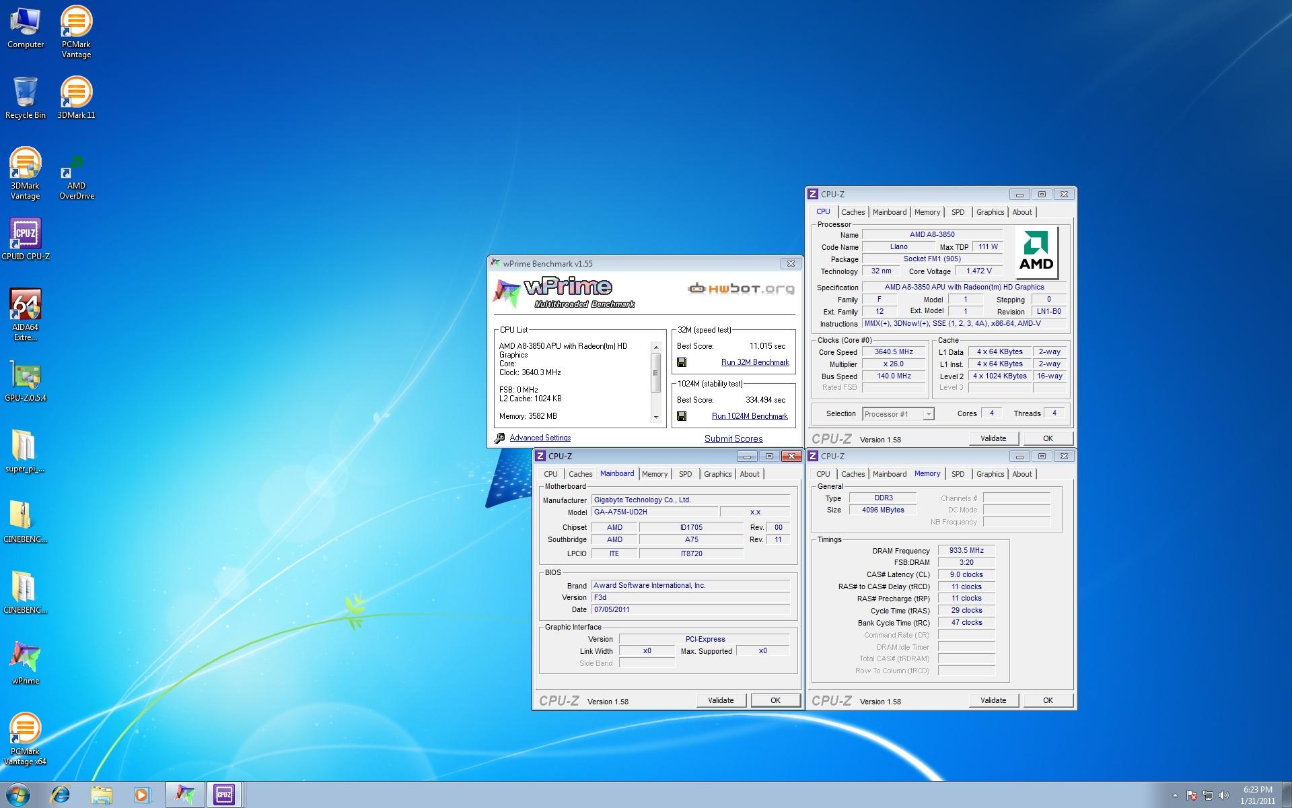Open the super_pi folder icon

[26, 451]
